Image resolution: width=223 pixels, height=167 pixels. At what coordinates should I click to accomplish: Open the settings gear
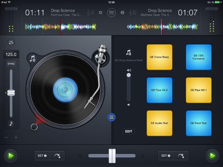[100, 13]
